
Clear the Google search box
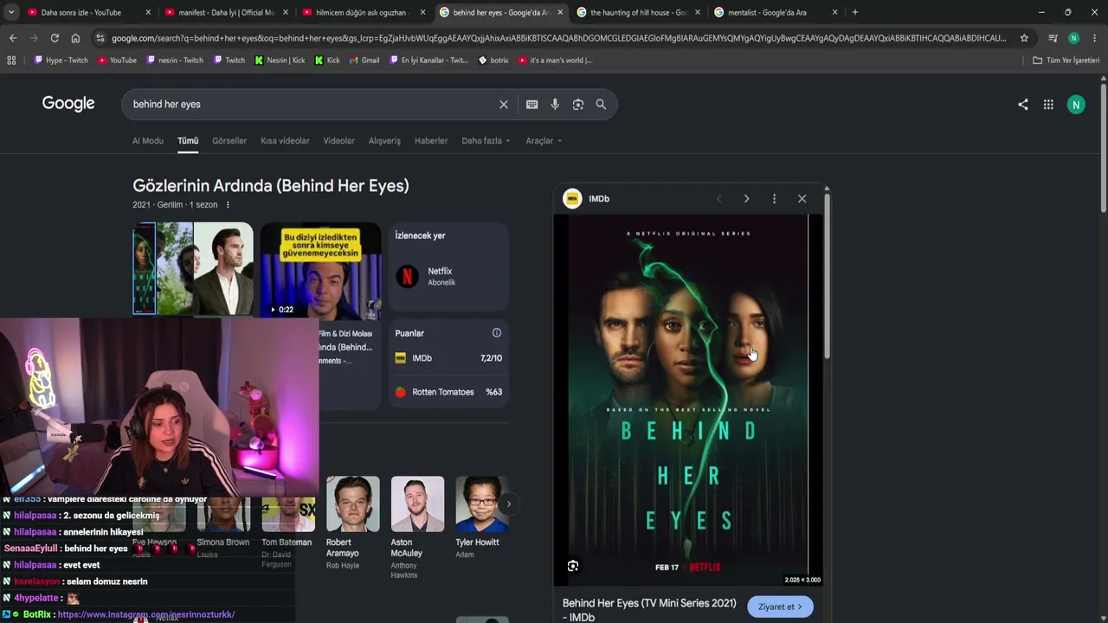tap(504, 105)
